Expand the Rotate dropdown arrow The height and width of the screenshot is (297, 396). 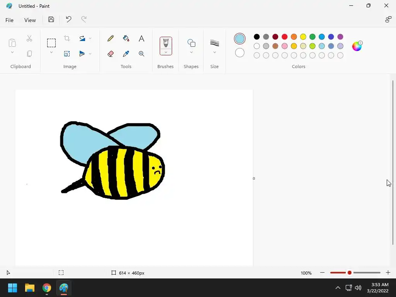pos(90,38)
